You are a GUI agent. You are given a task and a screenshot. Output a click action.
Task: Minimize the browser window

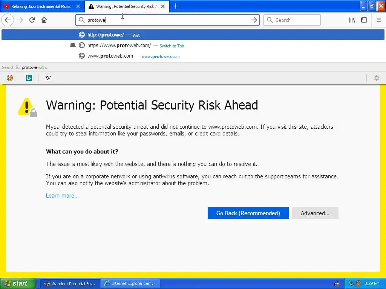(x=364, y=6)
